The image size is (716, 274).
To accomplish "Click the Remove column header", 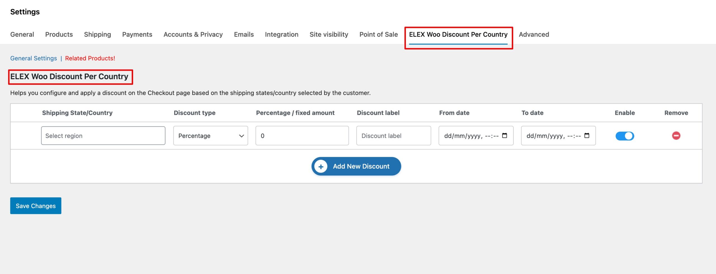I will click(676, 113).
